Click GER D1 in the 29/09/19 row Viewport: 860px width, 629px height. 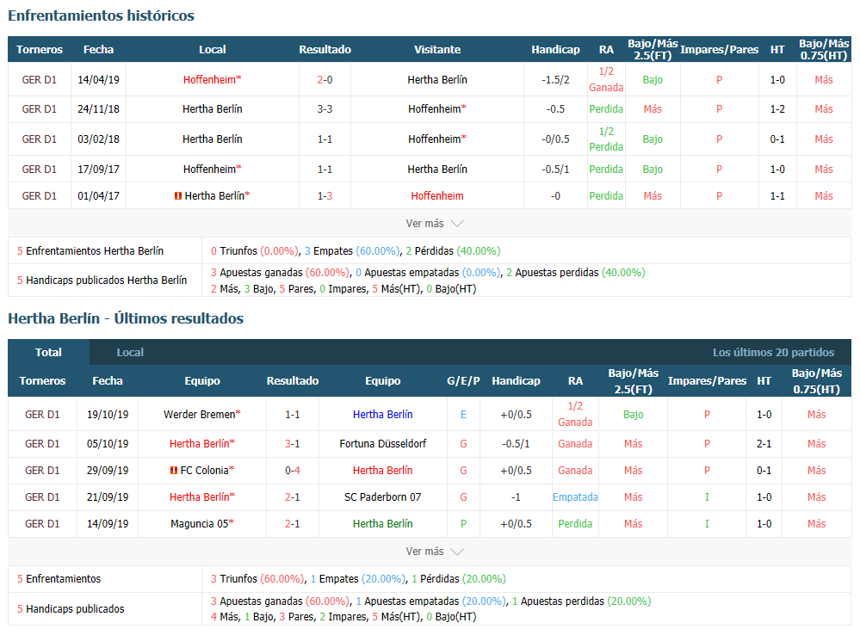coord(42,471)
